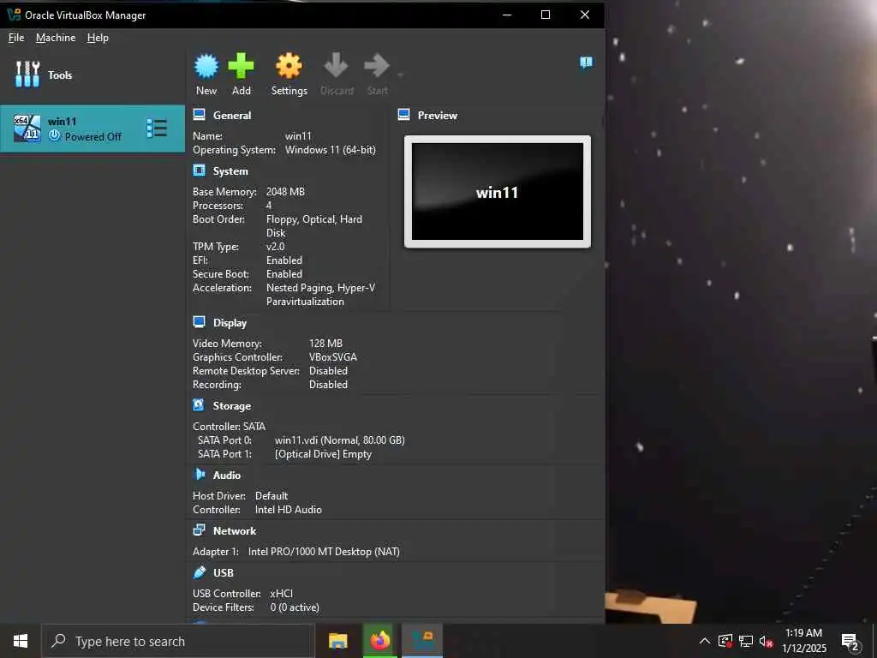877x658 pixels.
Task: Switch to Firefox in the taskbar
Action: pos(379,641)
